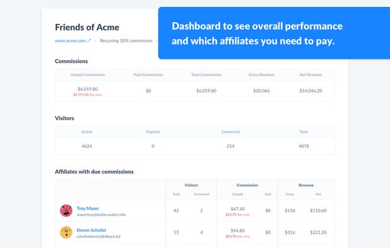Image resolution: width=390 pixels, height=248 pixels.
Task: Click the external link arrow icon beside acme.com
Action: tap(89, 40)
